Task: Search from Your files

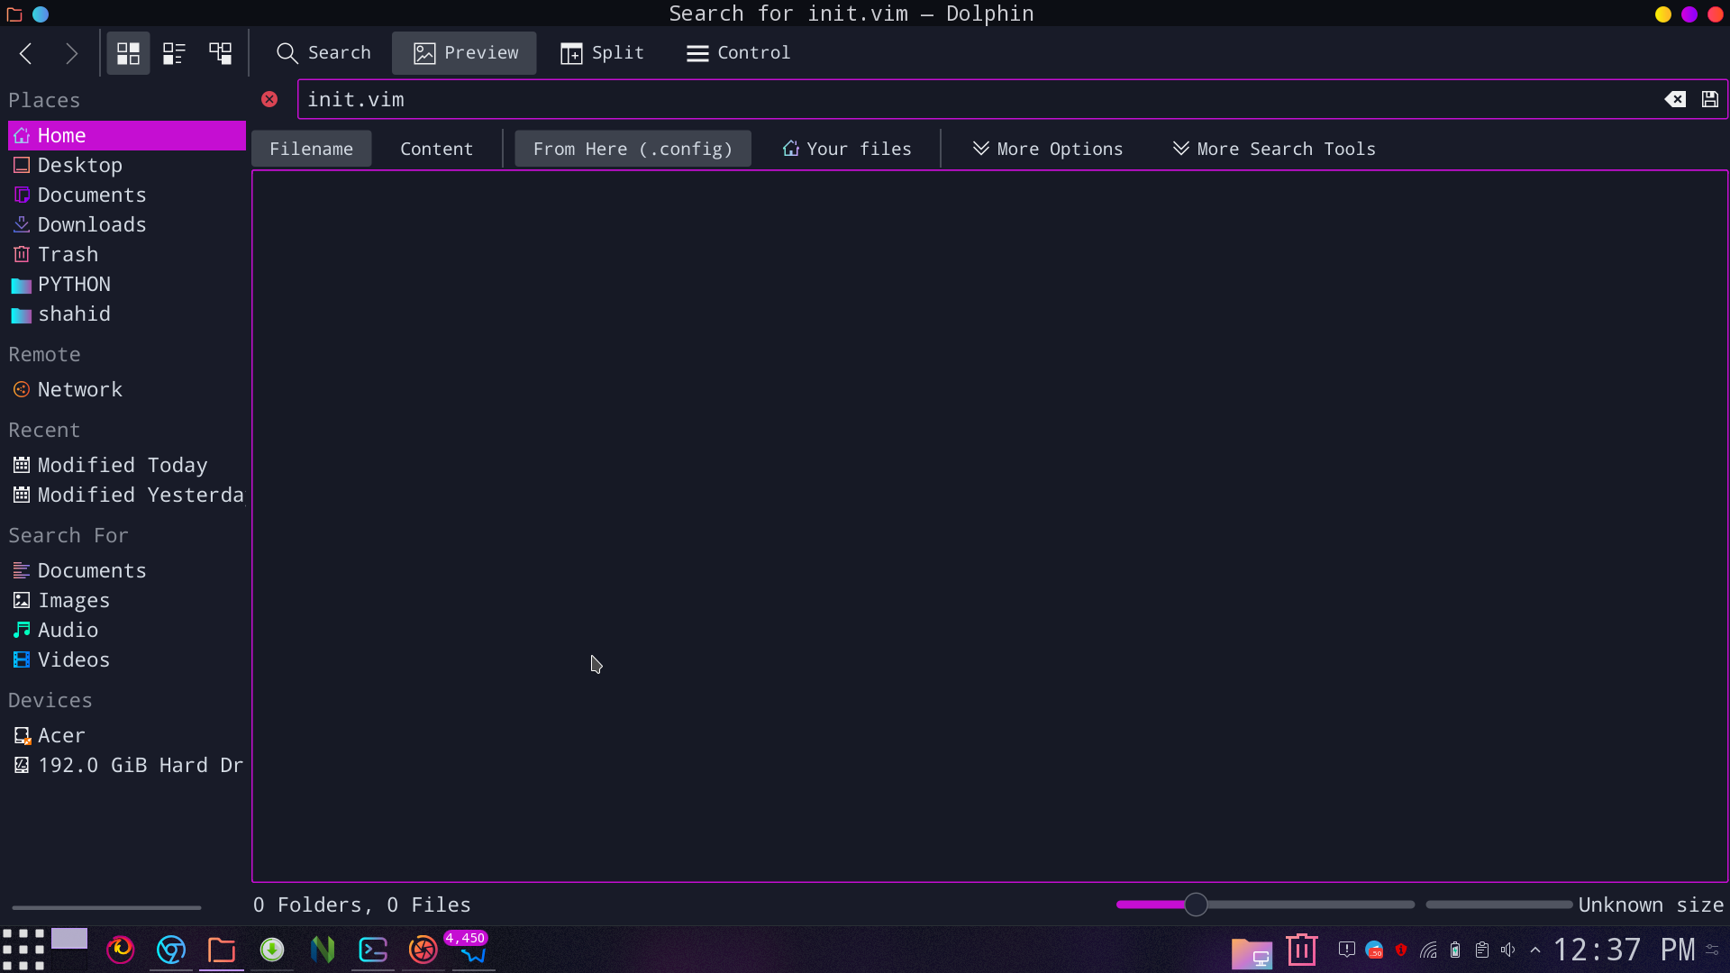Action: click(x=847, y=149)
